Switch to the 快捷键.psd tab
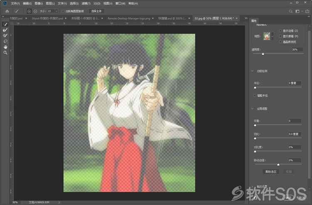This screenshot has height=205, width=312. pos(172,18)
